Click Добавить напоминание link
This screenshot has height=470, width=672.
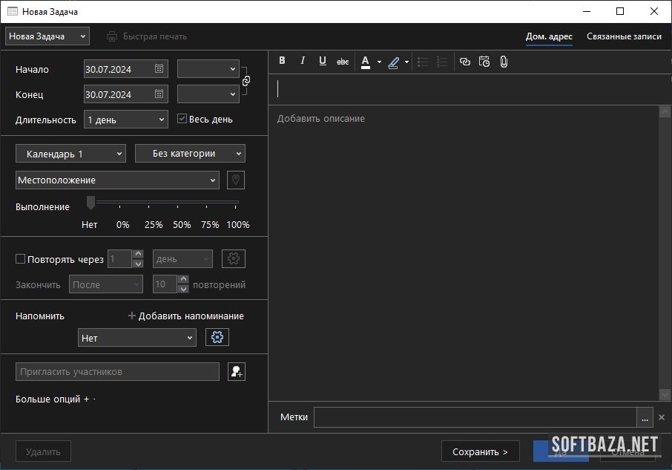tap(185, 316)
